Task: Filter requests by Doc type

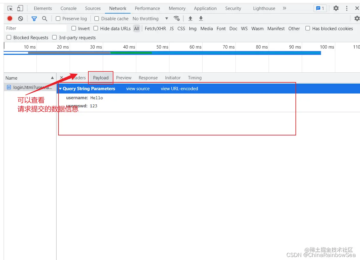Action: [x=233, y=28]
